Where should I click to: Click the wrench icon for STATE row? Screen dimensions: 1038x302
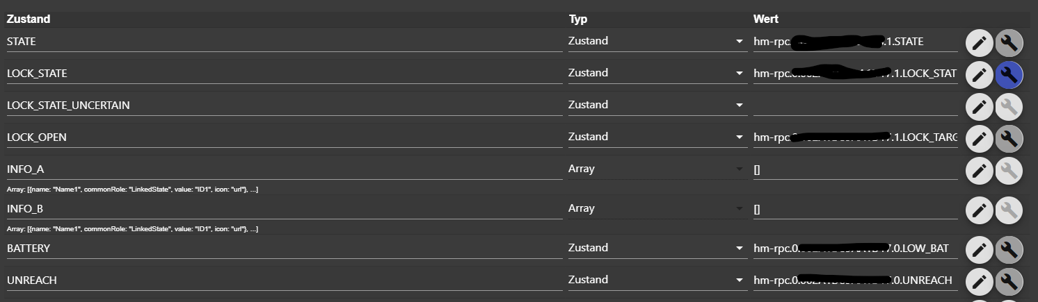pos(1009,43)
